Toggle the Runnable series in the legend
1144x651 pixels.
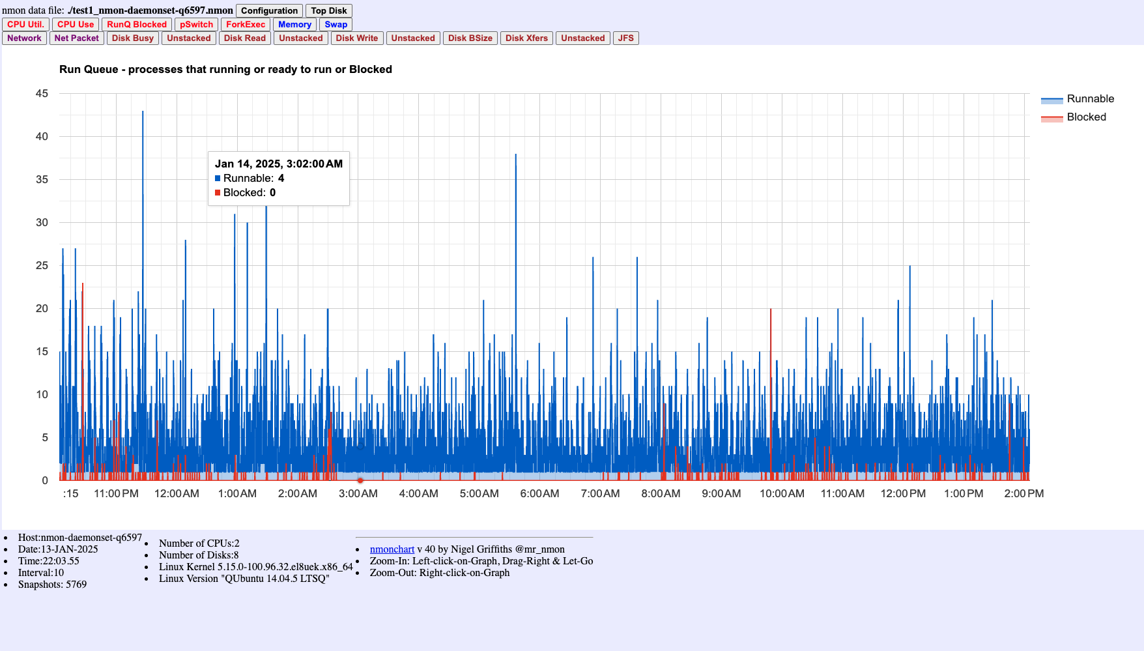1091,98
